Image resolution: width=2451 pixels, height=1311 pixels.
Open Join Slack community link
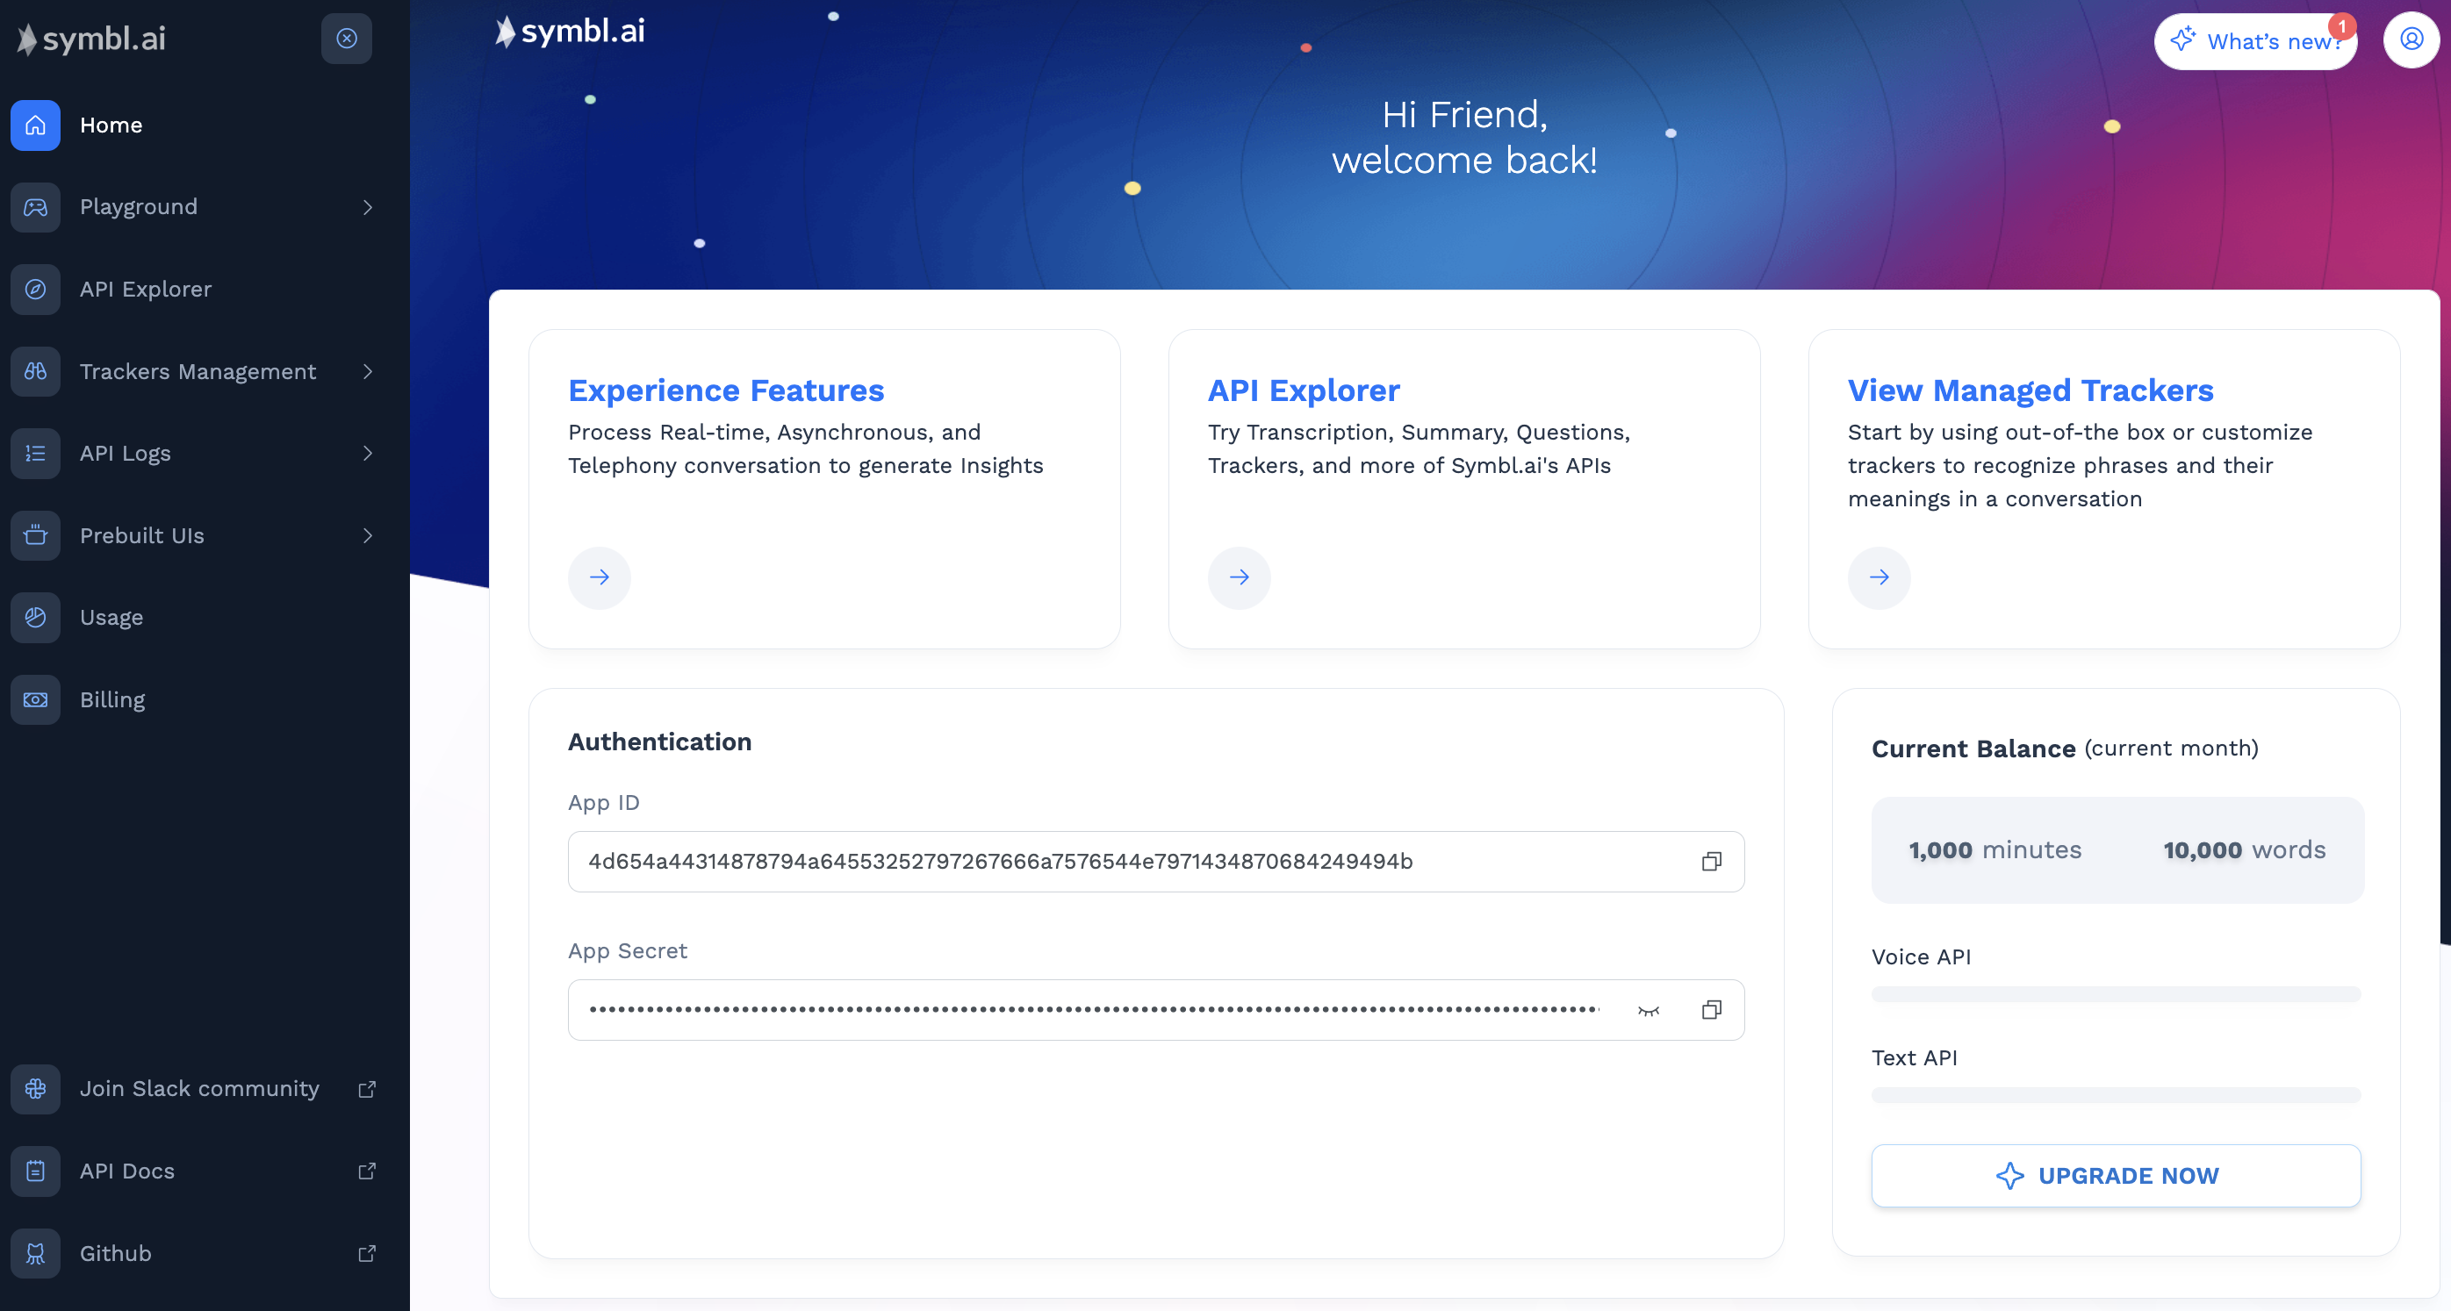point(198,1089)
